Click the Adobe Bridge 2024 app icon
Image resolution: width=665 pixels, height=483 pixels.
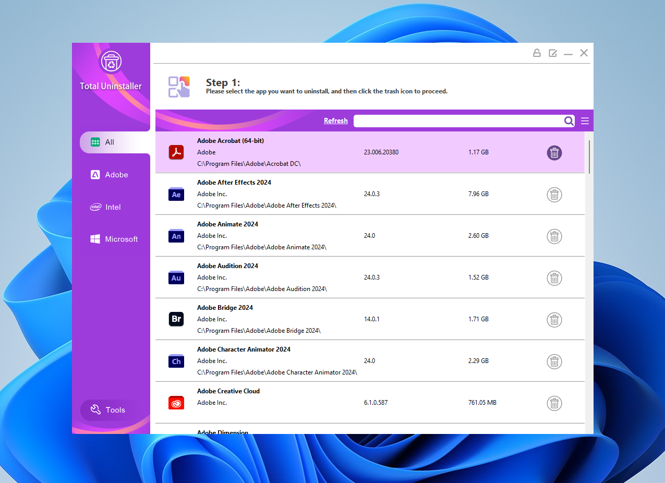click(x=176, y=319)
